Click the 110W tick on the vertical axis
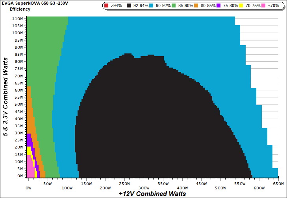This screenshot has width=287, height=198. [x=17, y=18]
